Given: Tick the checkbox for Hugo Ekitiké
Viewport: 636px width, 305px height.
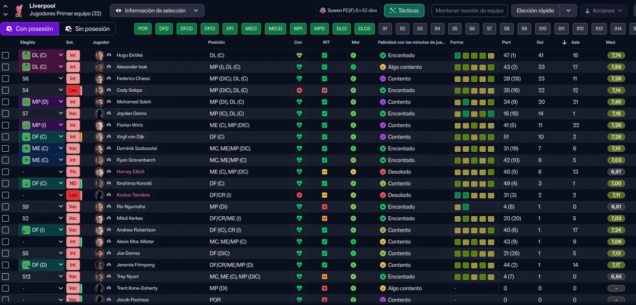Looking at the screenshot, I should point(5,55).
